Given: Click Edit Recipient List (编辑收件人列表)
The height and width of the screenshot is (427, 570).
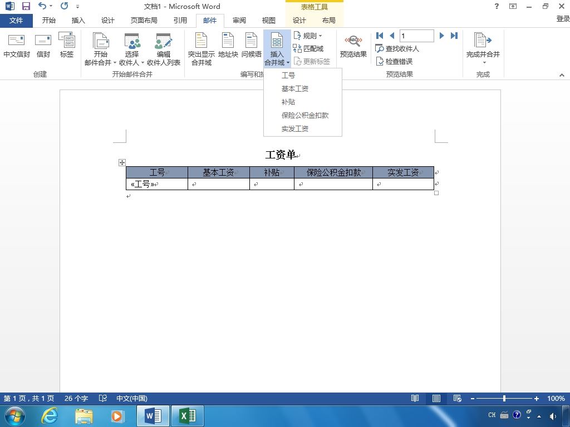Looking at the screenshot, I should point(164,49).
